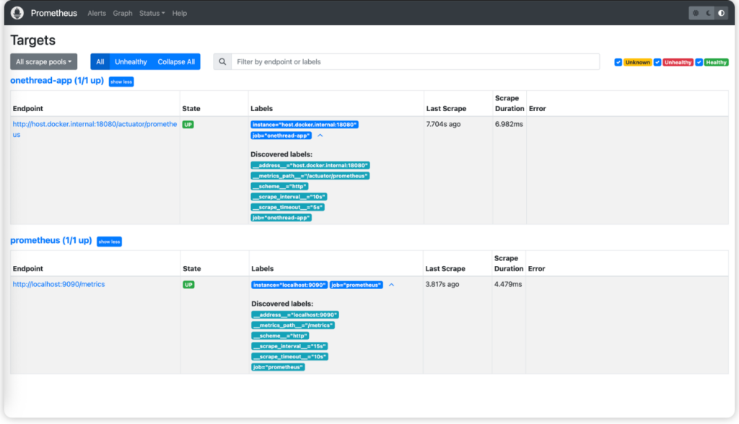Open the localhost:9090/metrics endpoint link
The width and height of the screenshot is (739, 424).
[58, 284]
